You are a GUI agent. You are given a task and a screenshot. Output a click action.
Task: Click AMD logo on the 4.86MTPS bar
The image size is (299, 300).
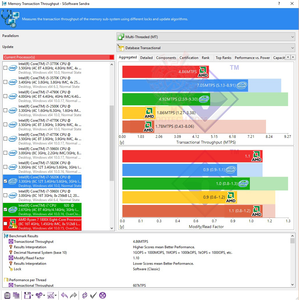203,72
